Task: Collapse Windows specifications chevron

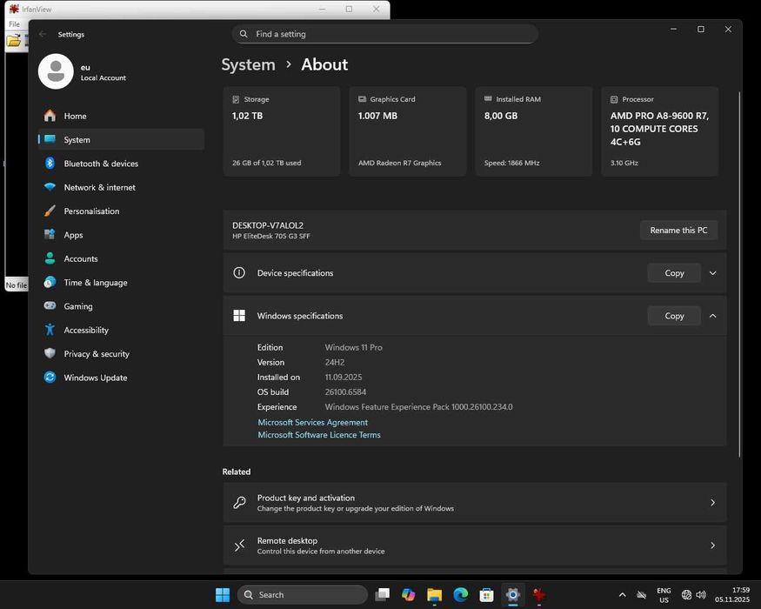Action: pos(712,316)
